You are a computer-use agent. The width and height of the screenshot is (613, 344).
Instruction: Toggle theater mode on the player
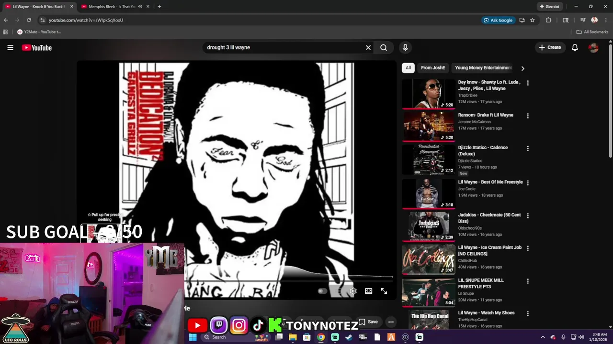pos(368,291)
